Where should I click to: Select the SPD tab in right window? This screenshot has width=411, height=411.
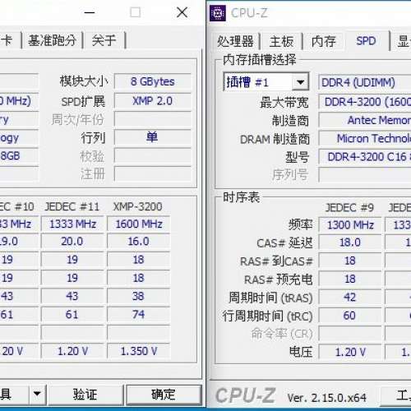366,41
